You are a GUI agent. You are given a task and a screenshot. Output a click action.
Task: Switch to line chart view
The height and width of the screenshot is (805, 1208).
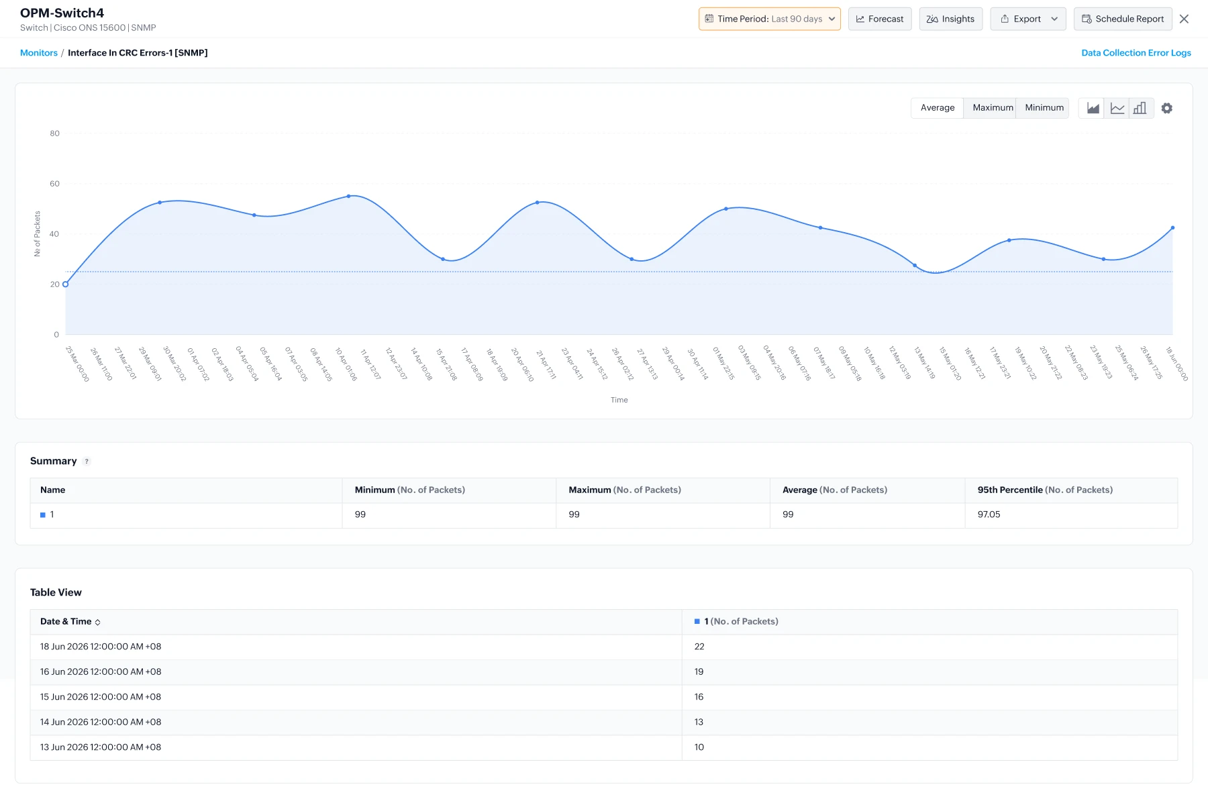click(x=1117, y=108)
